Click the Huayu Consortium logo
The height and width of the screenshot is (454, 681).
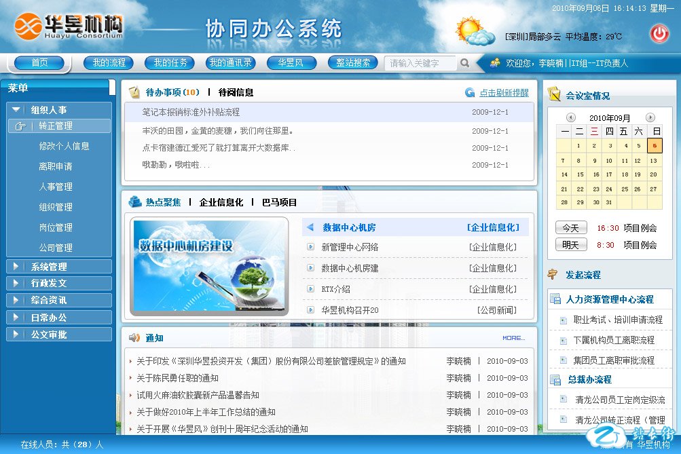coord(69,27)
